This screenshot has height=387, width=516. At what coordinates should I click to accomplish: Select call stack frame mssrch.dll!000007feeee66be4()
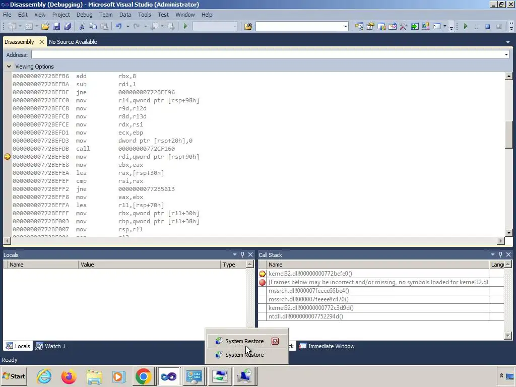378,291
